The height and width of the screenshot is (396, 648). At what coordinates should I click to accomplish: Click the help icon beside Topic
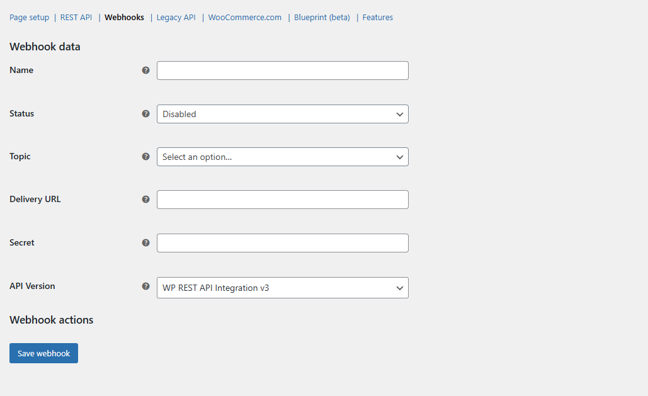click(146, 157)
